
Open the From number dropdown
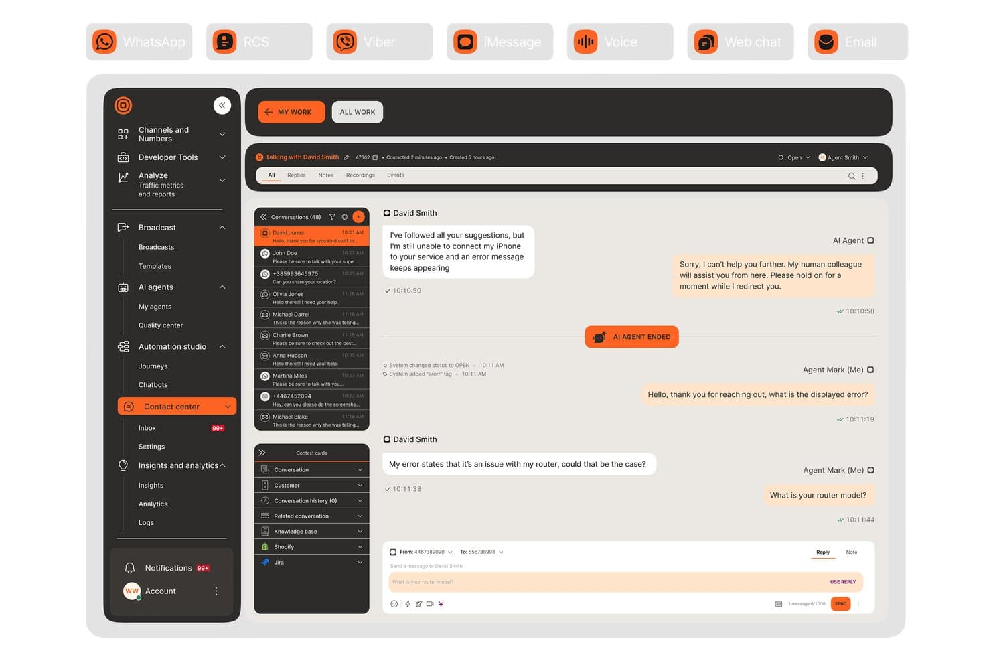[x=426, y=553]
